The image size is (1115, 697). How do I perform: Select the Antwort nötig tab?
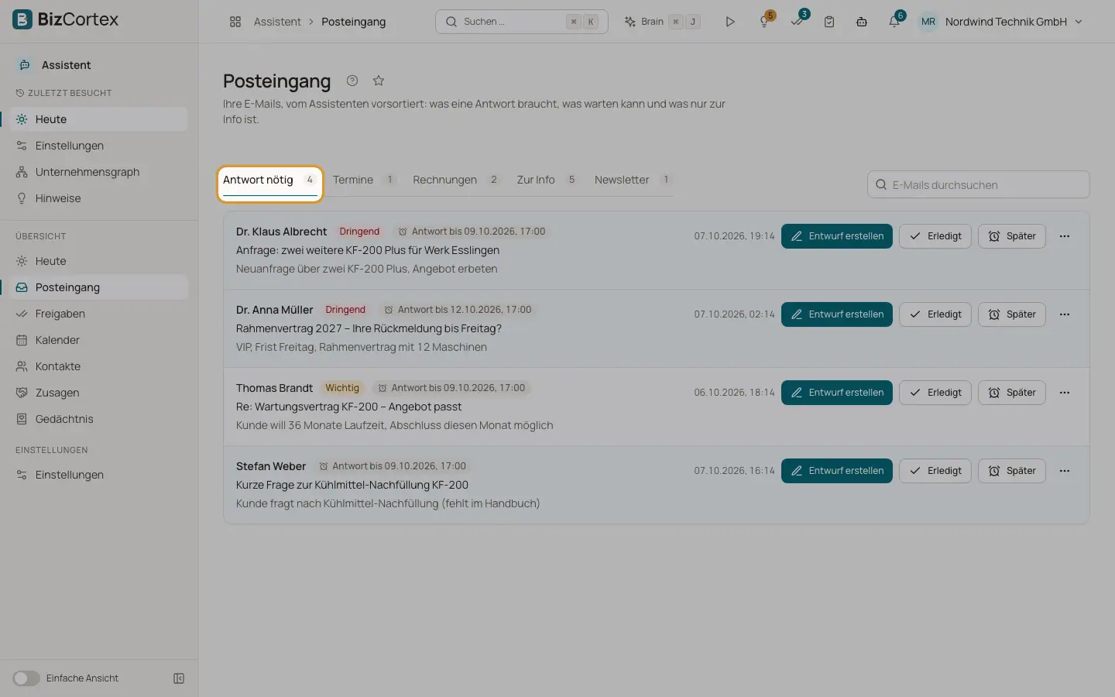269,180
